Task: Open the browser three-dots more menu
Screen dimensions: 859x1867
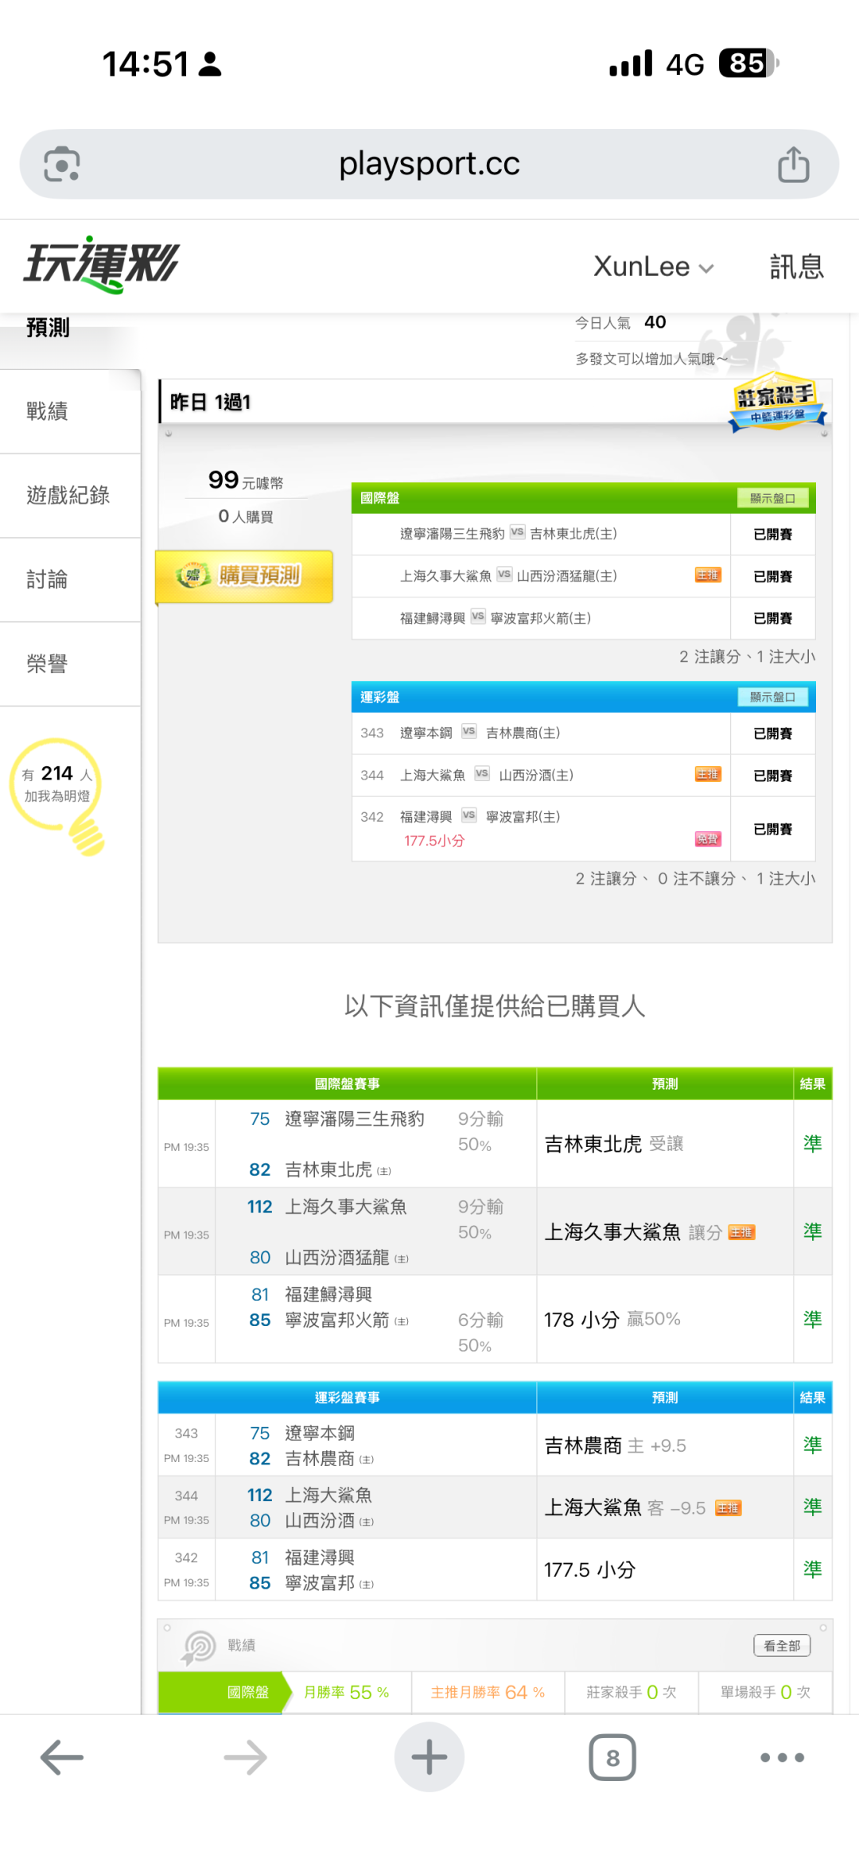Action: (782, 1757)
